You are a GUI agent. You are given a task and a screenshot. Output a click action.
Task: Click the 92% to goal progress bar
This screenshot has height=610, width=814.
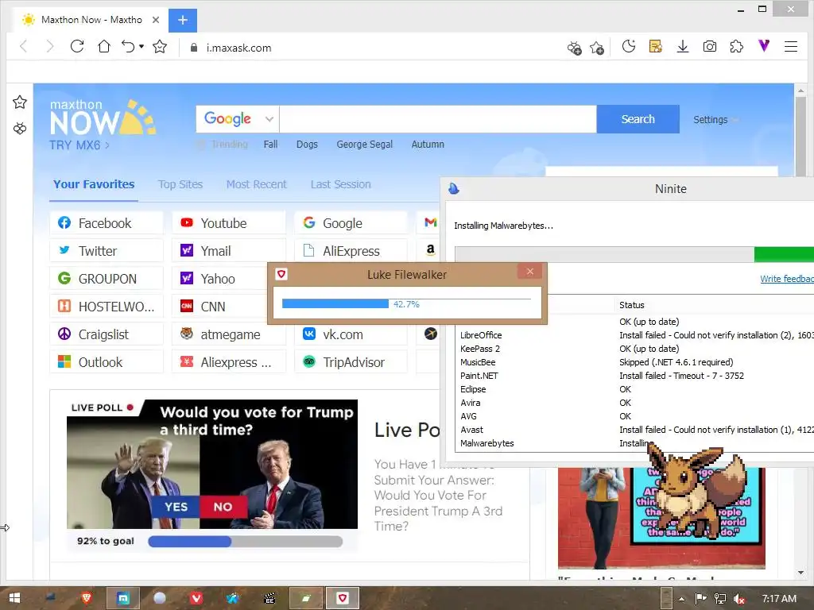[245, 542]
